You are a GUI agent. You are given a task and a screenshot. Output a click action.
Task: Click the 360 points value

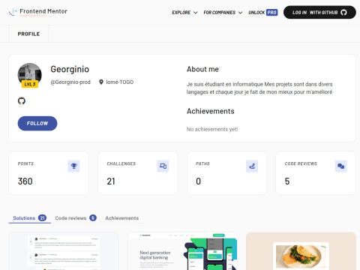pyautogui.click(x=25, y=181)
